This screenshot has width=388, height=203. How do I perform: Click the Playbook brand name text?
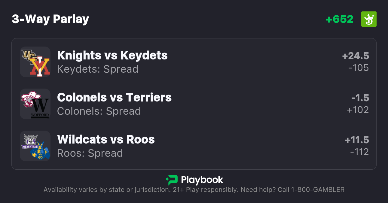pos(202,180)
